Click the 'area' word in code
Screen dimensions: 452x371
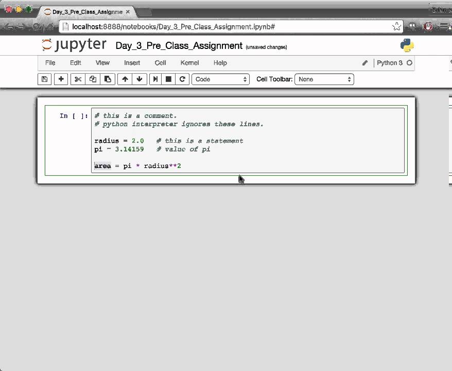102,166
